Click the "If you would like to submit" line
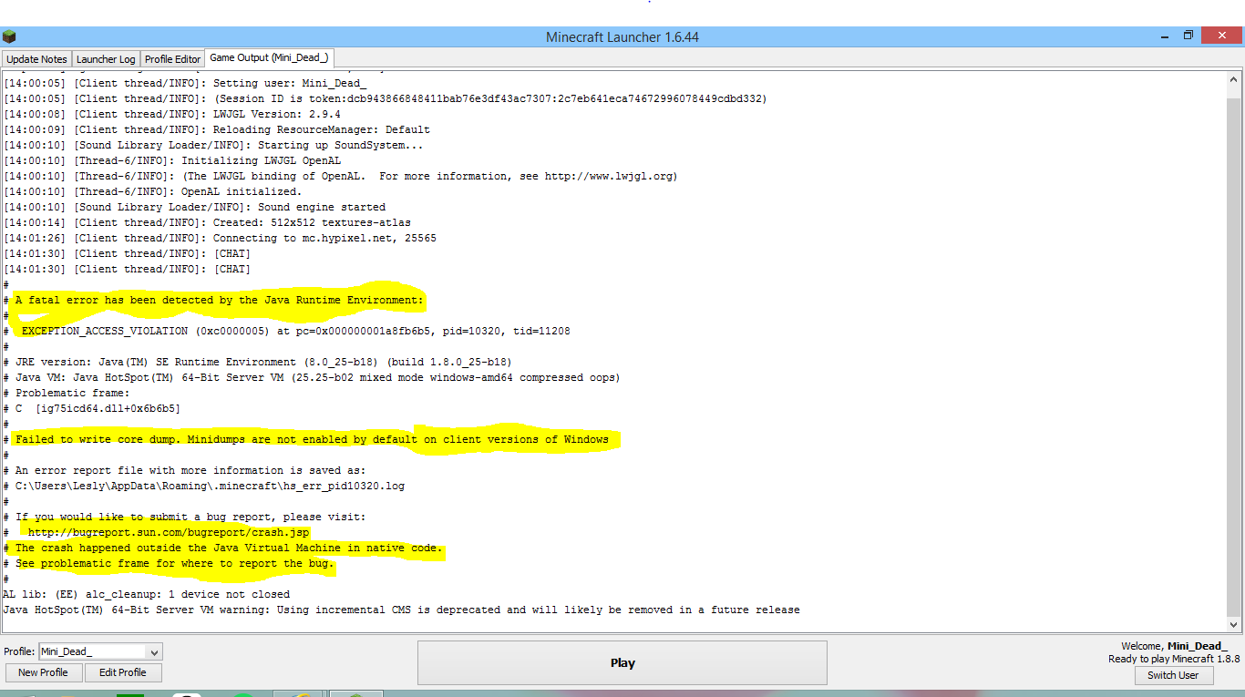This screenshot has width=1245, height=697. (185, 517)
